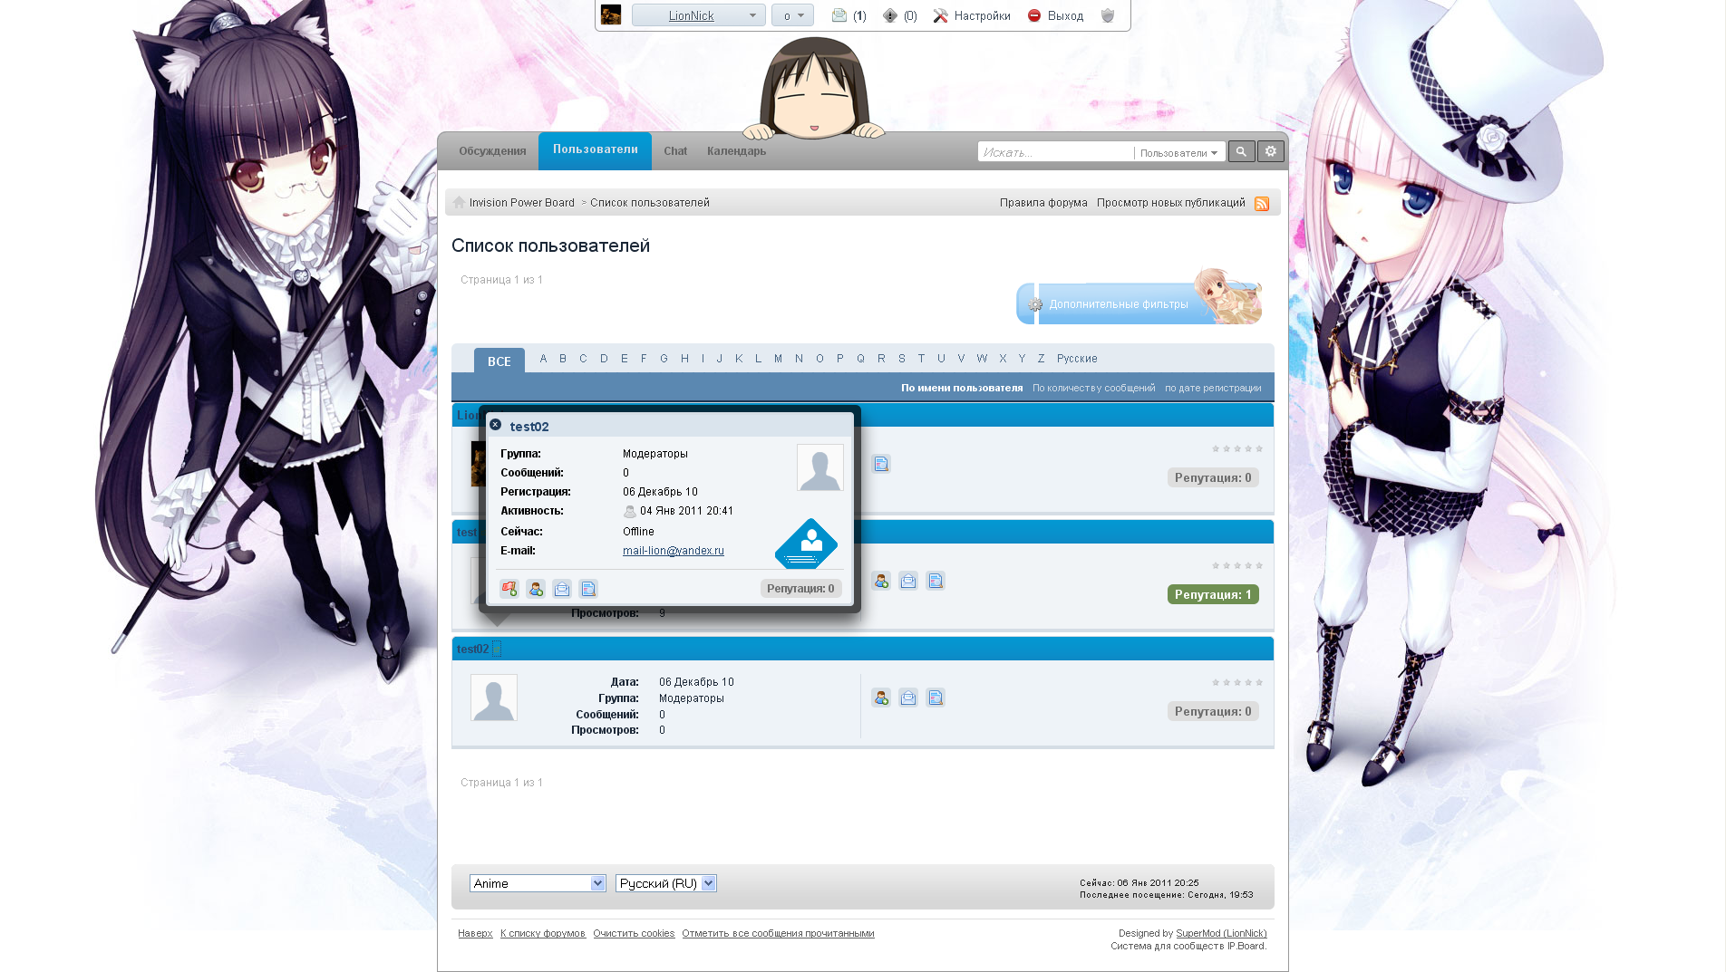Open Просмотр новых публикаций
The image size is (1726, 972).
(x=1170, y=203)
